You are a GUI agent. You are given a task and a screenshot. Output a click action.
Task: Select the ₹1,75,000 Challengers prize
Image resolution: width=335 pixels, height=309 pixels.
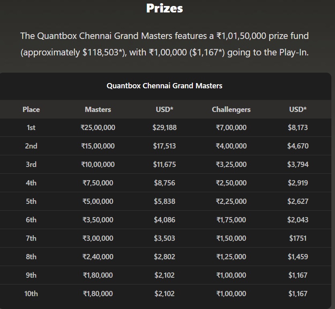(231, 220)
